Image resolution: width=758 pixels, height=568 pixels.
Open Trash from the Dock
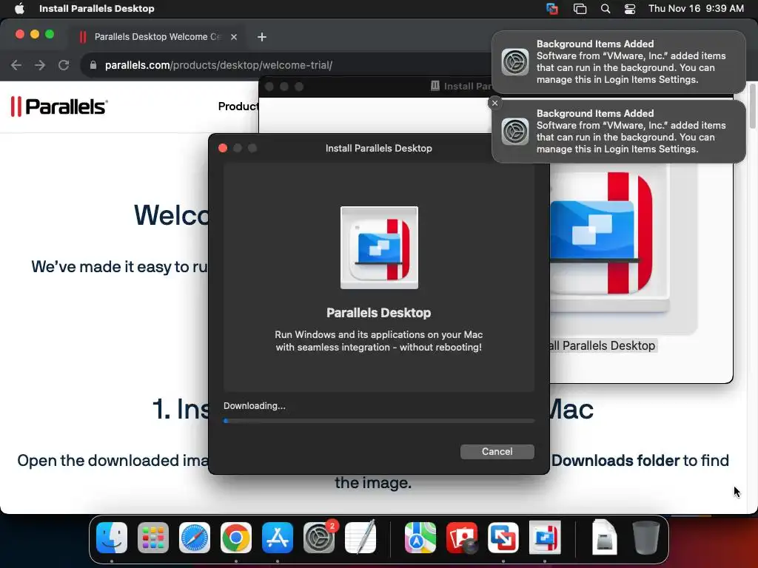tap(645, 538)
